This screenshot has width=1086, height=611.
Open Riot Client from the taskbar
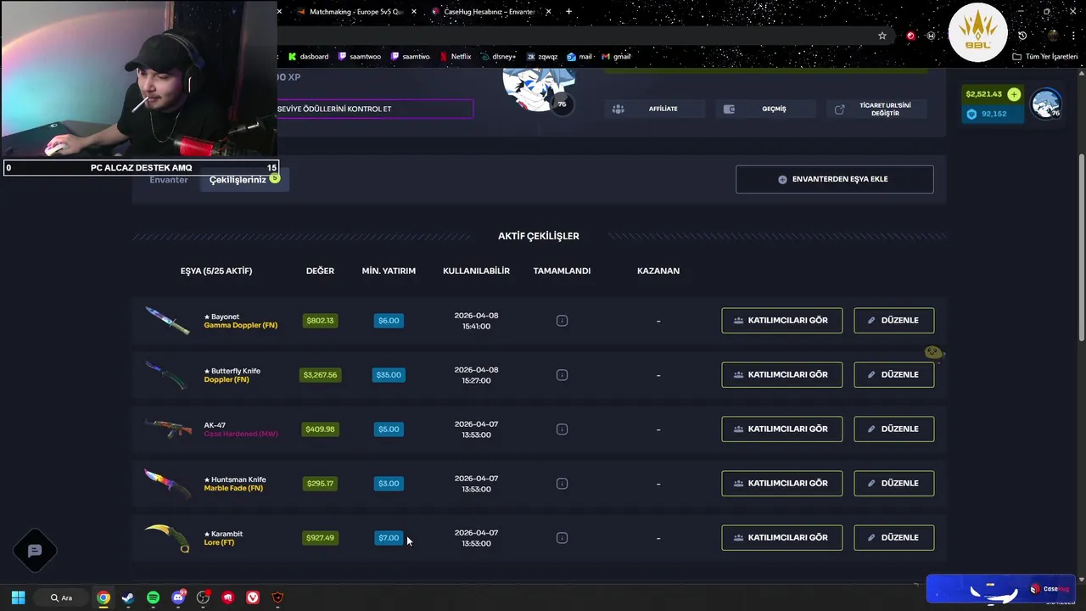point(227,597)
